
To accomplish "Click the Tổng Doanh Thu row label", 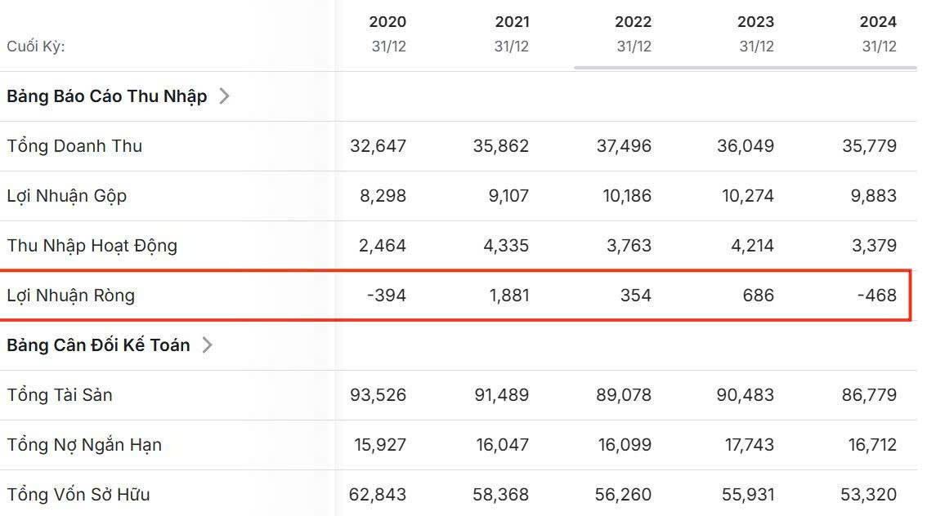I will click(74, 146).
